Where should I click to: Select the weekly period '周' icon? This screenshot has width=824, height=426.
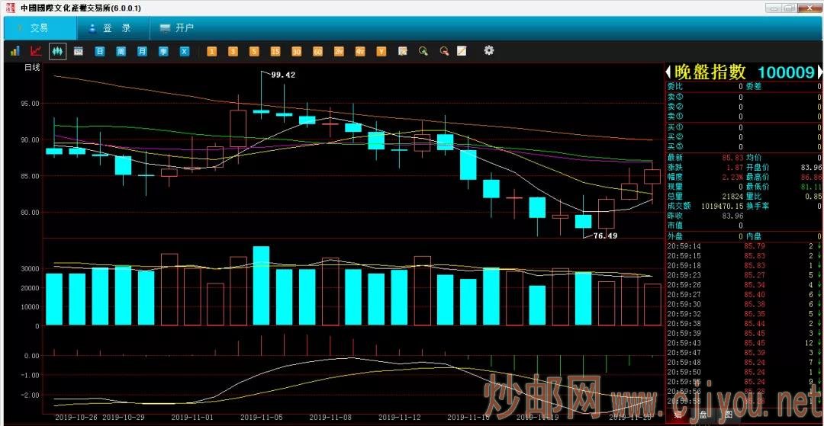[121, 51]
